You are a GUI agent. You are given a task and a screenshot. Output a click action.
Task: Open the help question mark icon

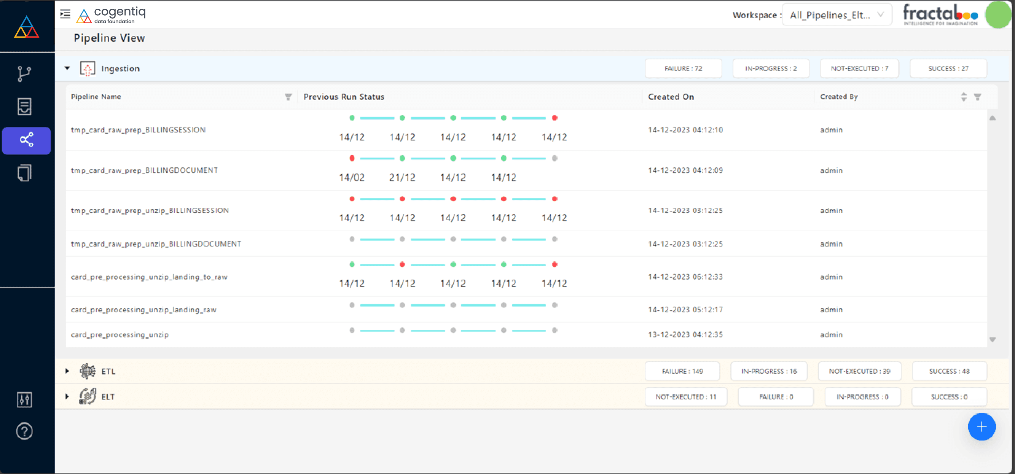pyautogui.click(x=24, y=431)
